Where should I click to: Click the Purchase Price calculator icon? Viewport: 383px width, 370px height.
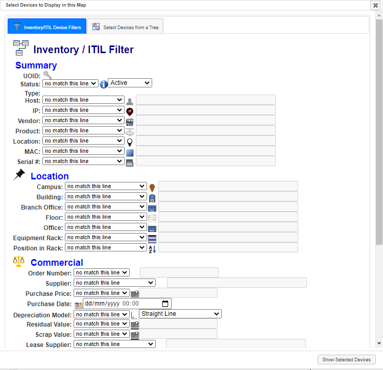coord(135,294)
